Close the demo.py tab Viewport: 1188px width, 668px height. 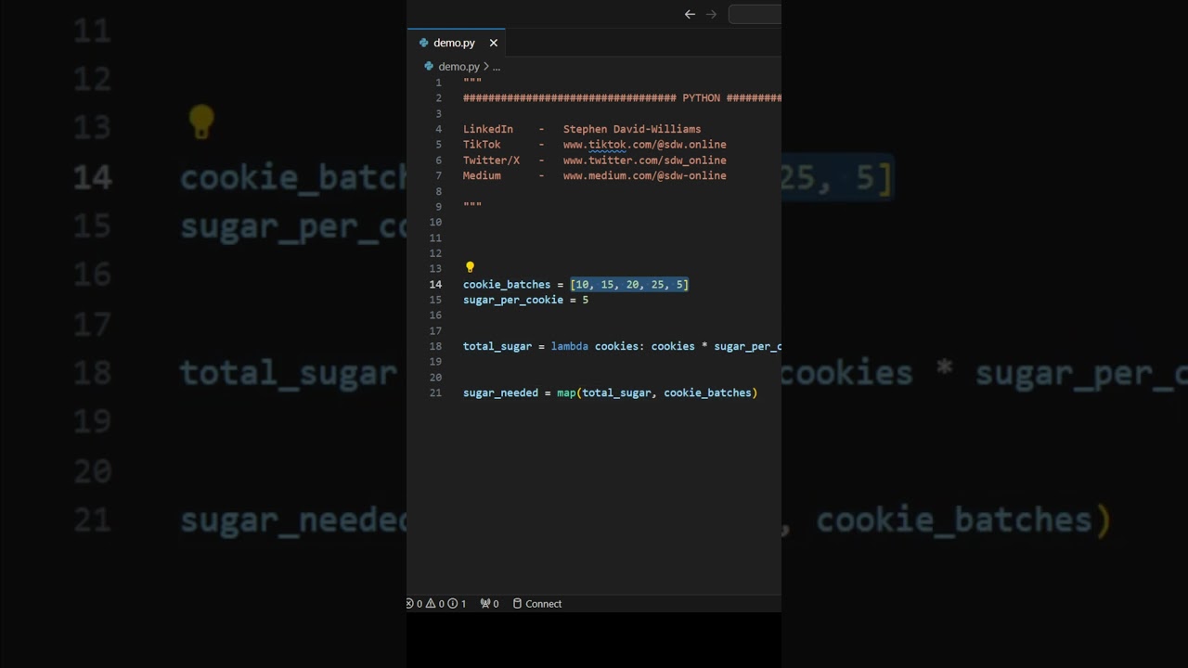point(494,43)
